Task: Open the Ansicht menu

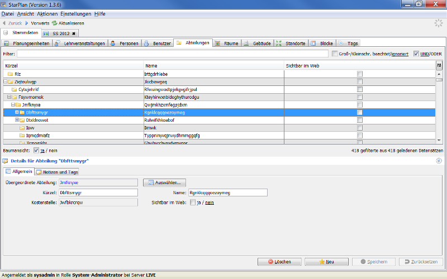Action: tap(25, 14)
